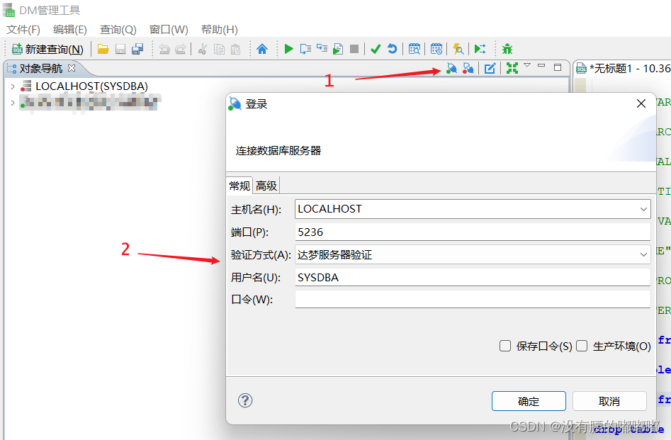
Task: Open the 文件(F) menu
Action: point(23,30)
